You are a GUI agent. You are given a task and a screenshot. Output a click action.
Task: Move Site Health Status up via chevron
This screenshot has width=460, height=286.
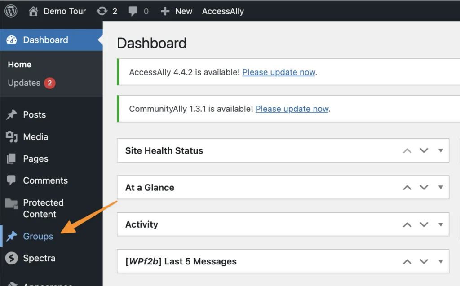coord(407,150)
